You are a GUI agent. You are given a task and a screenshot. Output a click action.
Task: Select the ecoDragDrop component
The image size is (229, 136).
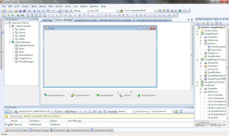tap(104, 95)
